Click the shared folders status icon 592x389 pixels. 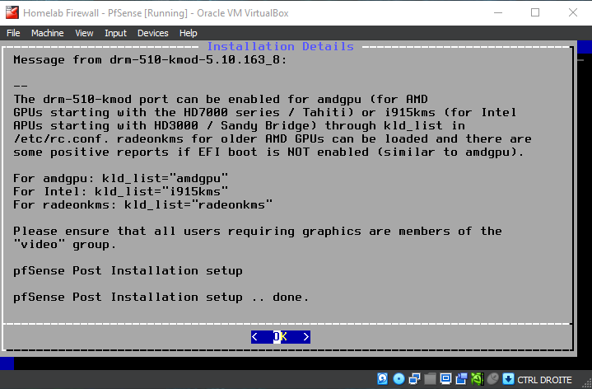(430, 378)
